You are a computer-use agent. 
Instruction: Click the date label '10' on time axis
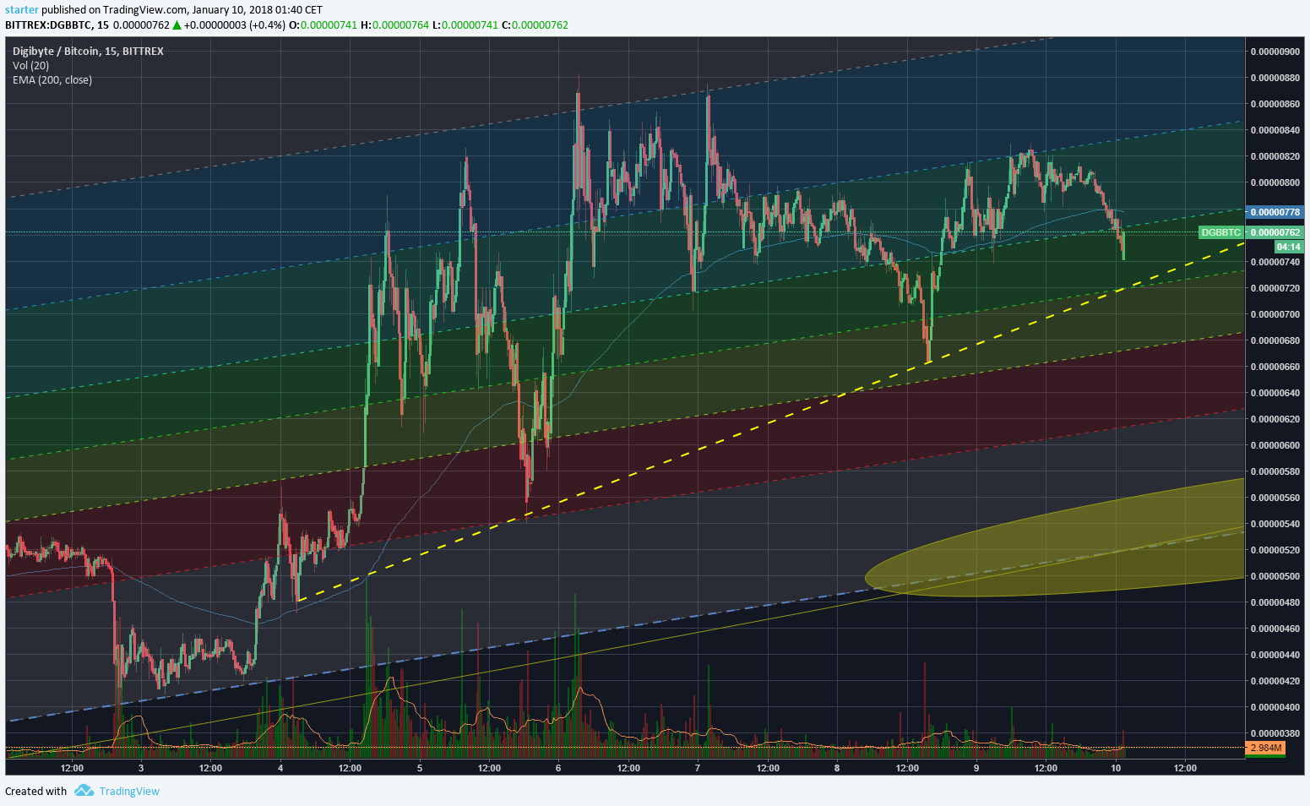(1116, 768)
